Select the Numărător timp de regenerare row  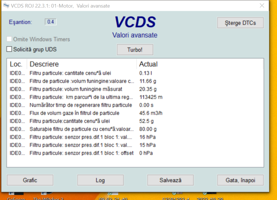click(78, 105)
